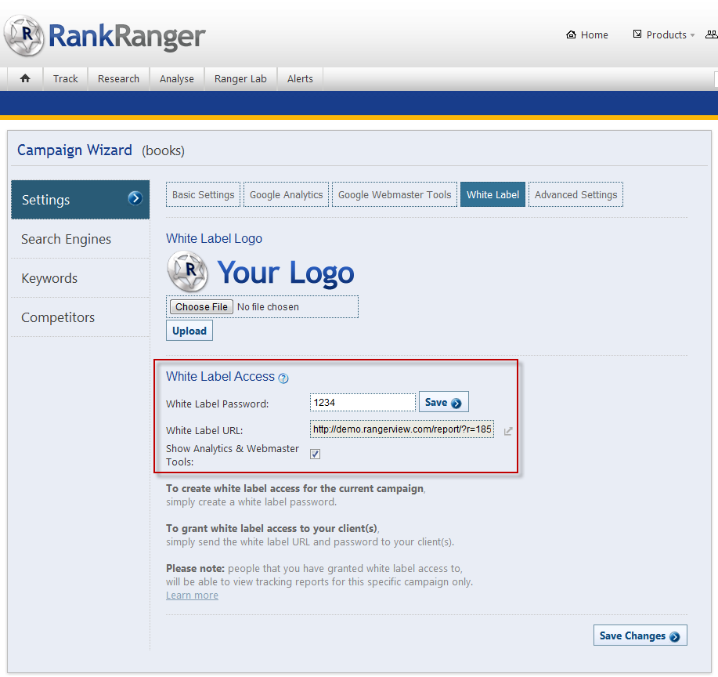Click the RankRanger logo
Image resolution: width=718 pixels, height=677 pixels.
coord(105,35)
